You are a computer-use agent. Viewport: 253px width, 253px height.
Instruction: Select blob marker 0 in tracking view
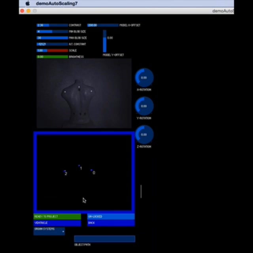click(93, 172)
